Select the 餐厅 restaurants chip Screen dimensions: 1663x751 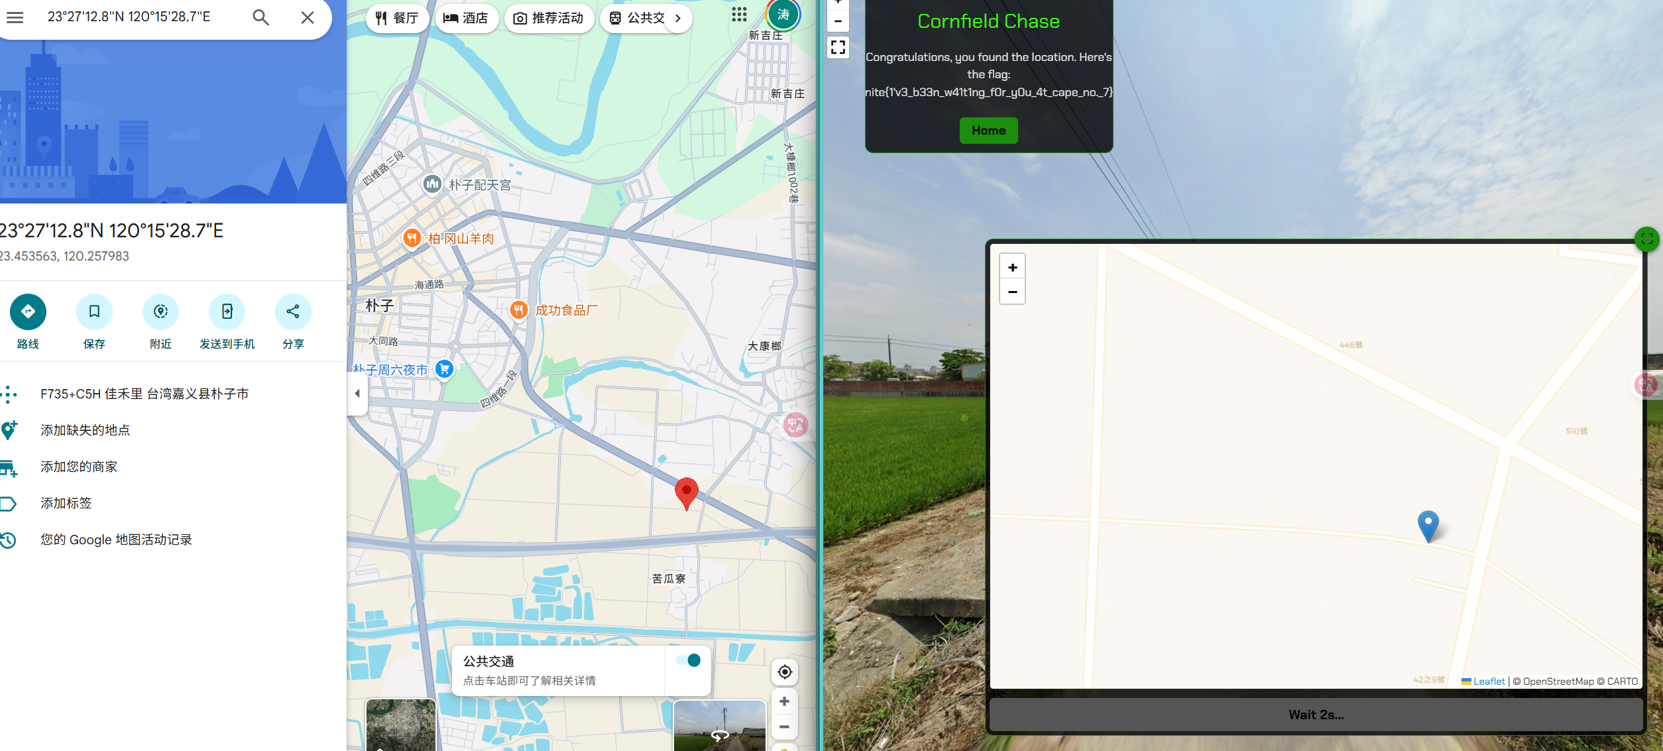397,18
